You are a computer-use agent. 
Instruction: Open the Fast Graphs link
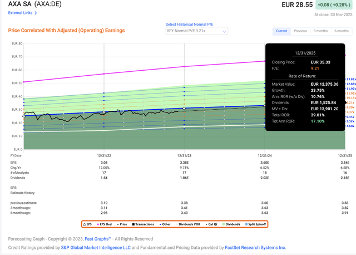click(98, 239)
